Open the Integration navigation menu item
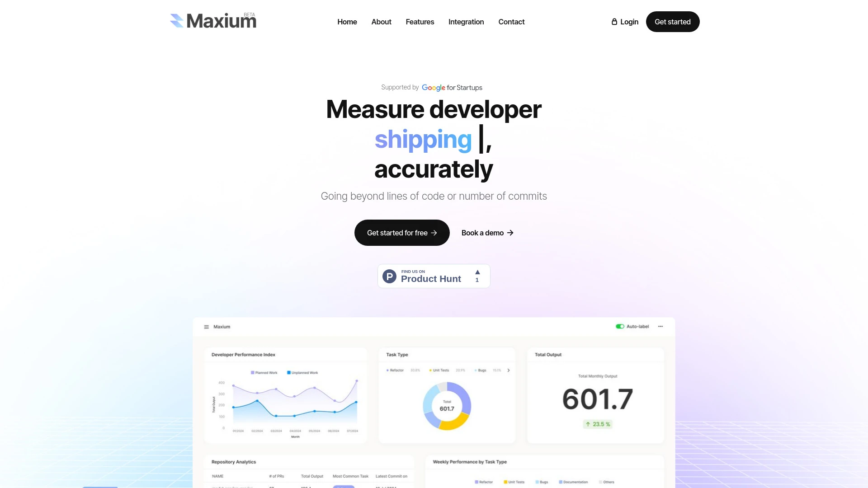This screenshot has height=488, width=868. coord(466,21)
